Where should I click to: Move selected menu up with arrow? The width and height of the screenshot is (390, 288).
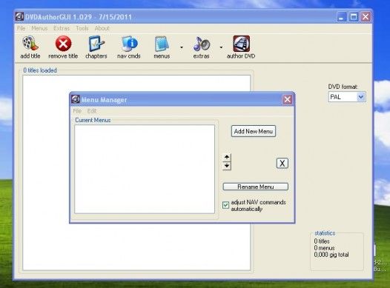227,157
